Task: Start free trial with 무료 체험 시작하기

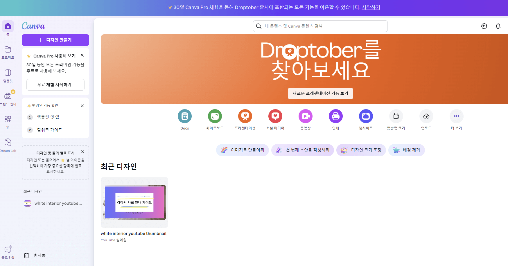Action: tap(55, 85)
